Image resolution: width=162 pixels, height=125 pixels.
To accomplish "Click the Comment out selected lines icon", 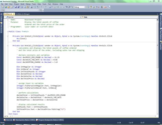I will [x=35, y=7].
